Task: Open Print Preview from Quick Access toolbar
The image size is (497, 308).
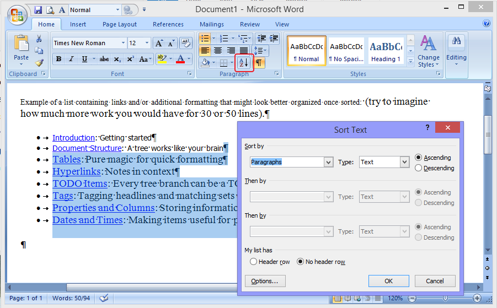Action: (50, 10)
